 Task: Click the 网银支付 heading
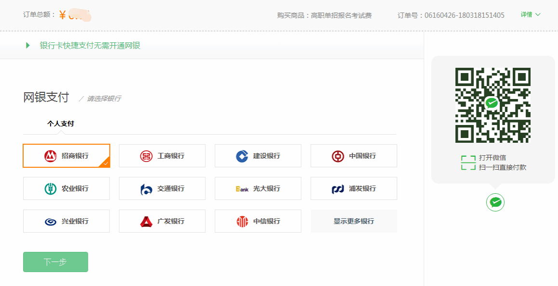click(46, 97)
